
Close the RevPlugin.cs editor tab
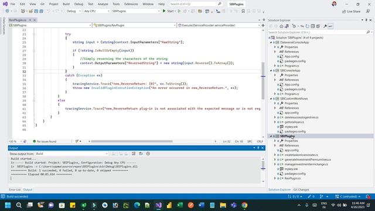click(x=35, y=20)
